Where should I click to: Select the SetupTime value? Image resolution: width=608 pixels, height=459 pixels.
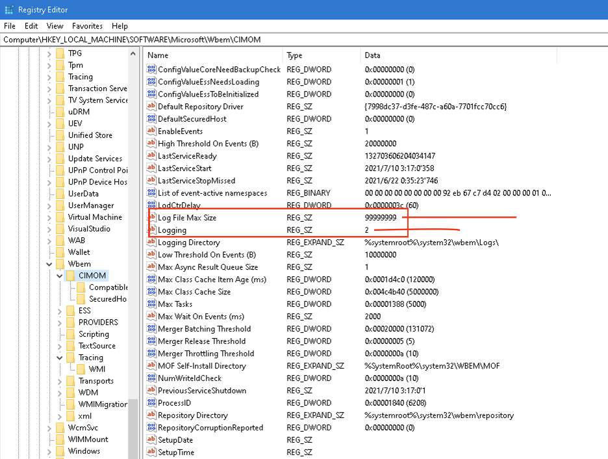click(x=176, y=452)
